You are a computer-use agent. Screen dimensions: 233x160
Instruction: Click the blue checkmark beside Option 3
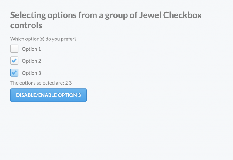click(14, 73)
